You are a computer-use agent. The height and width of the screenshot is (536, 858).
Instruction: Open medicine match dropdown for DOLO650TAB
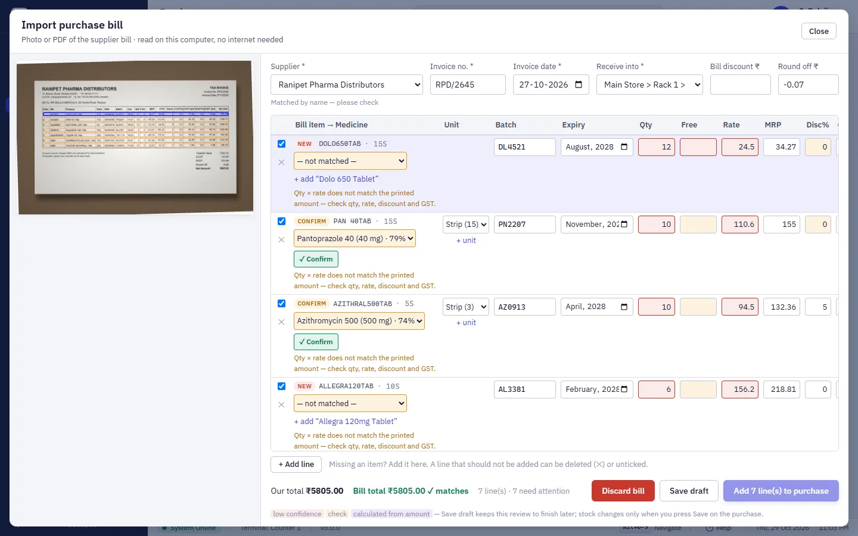350,161
